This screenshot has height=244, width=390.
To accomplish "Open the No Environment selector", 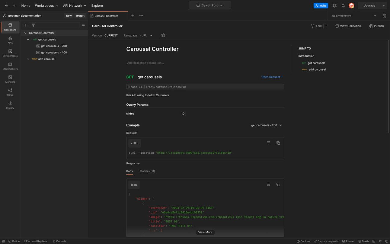I will point(354,16).
